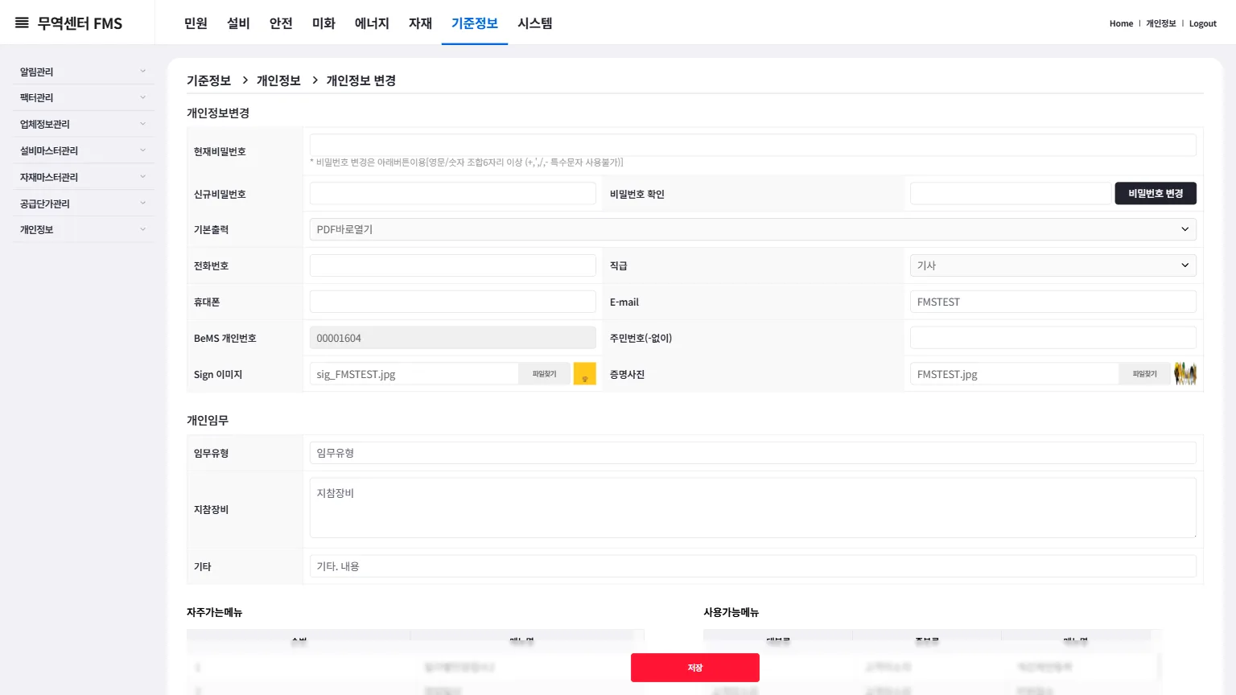Expand 개인정보 sidebar section
Screen dimensions: 1236x695
click(83, 229)
